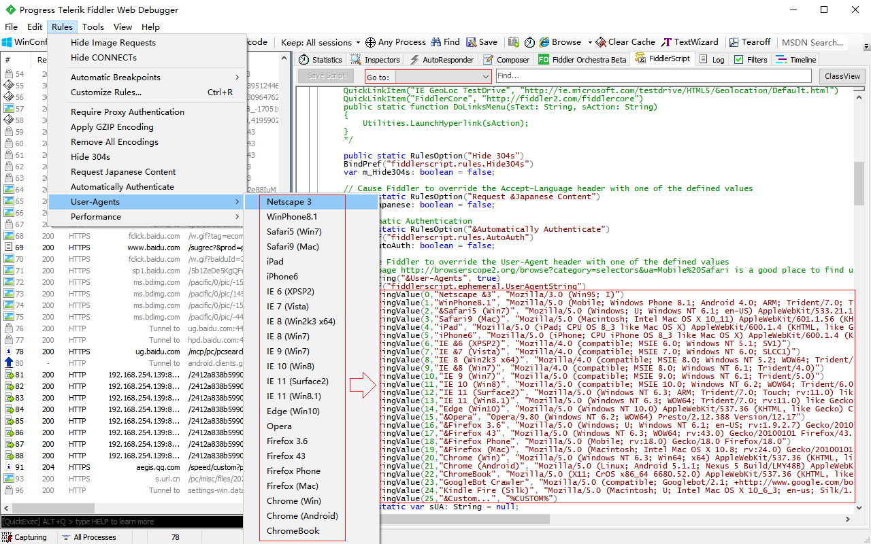Screen dimensions: 871x544
Task: Click the Find binoculars toolbar button
Action: pyautogui.click(x=445, y=42)
